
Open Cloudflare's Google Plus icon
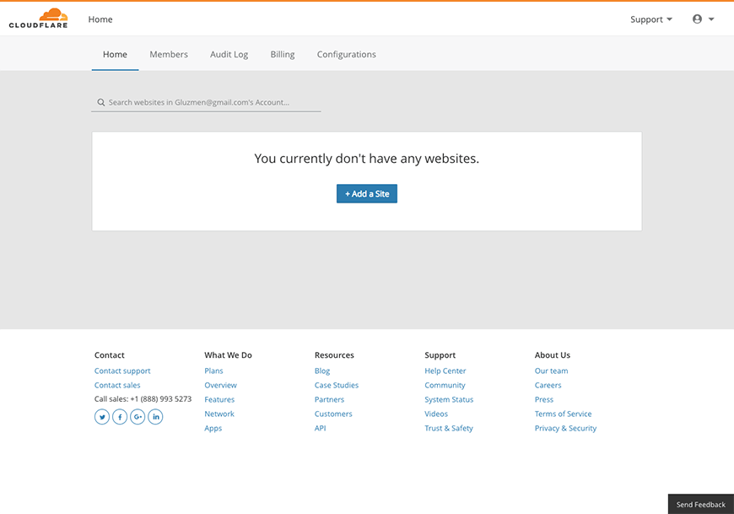tap(138, 417)
